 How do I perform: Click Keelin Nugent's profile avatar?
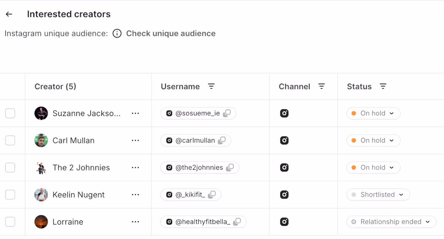[41, 195]
